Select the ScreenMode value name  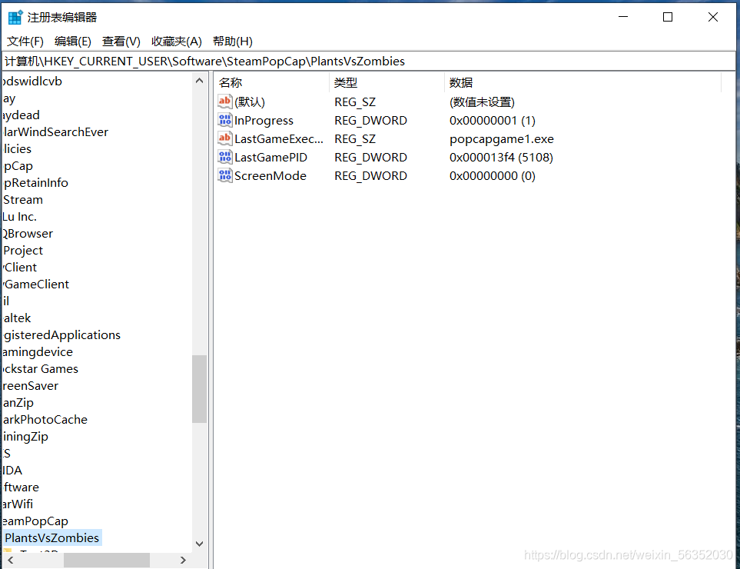pyautogui.click(x=270, y=175)
